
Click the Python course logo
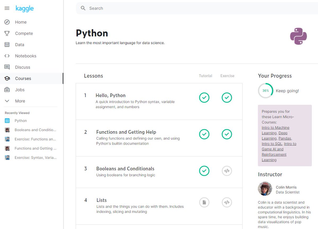pos(298,36)
